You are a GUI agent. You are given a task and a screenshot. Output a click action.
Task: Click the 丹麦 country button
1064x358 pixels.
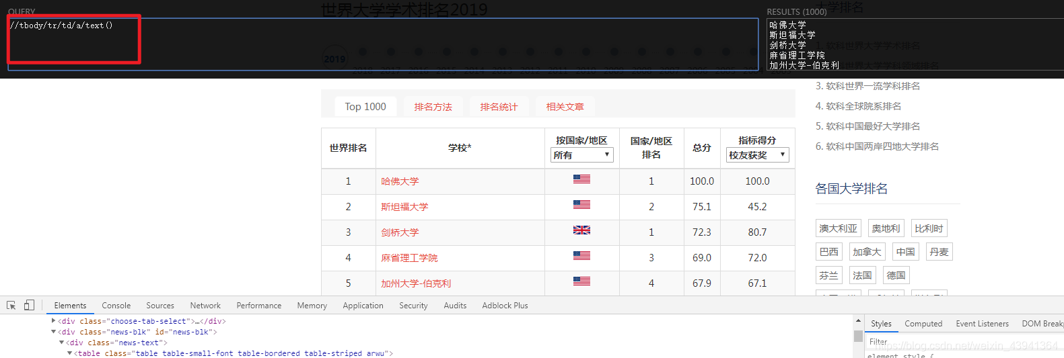coord(939,252)
